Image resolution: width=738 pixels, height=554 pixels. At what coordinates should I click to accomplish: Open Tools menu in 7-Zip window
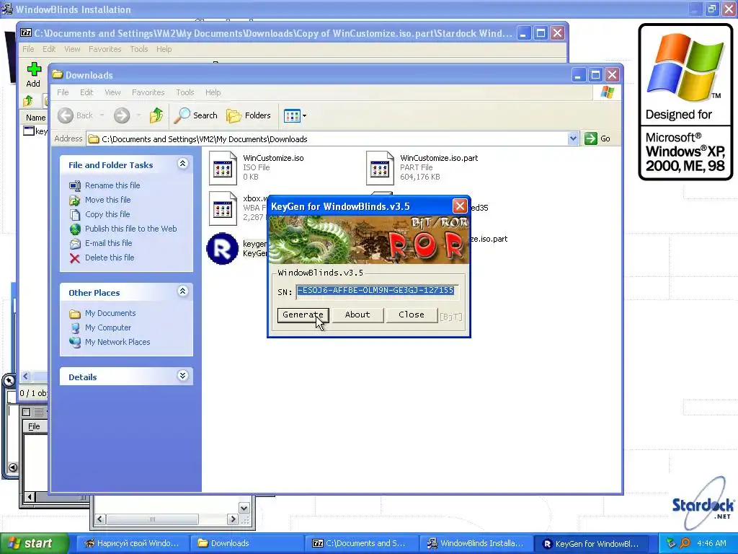(x=139, y=49)
